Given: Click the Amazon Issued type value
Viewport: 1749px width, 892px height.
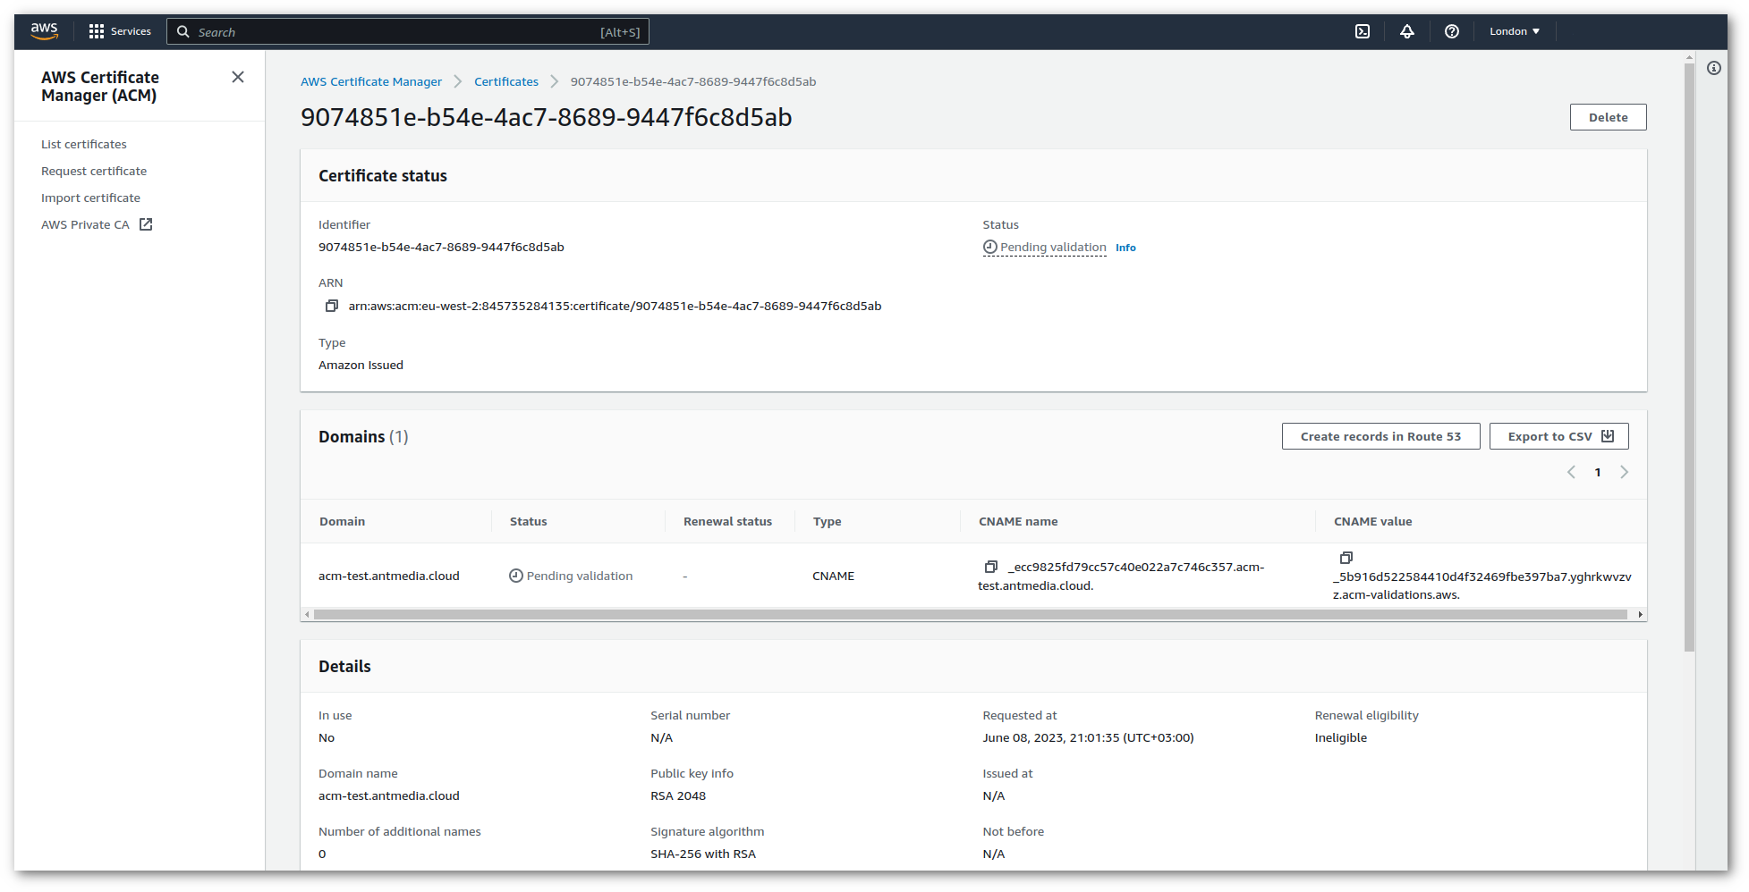Looking at the screenshot, I should [x=361, y=365].
